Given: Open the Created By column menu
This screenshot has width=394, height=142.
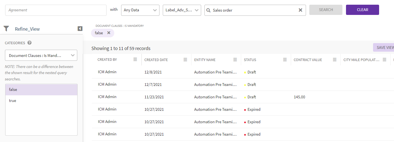Looking at the screenshot, I should [x=135, y=60].
